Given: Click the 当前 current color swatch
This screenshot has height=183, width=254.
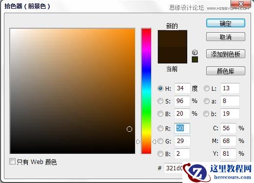Looking at the screenshot, I should click(x=173, y=55).
